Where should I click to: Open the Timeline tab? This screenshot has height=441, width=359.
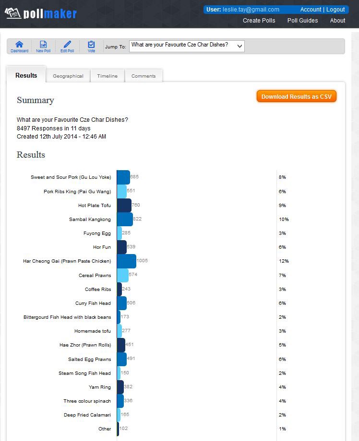point(108,76)
